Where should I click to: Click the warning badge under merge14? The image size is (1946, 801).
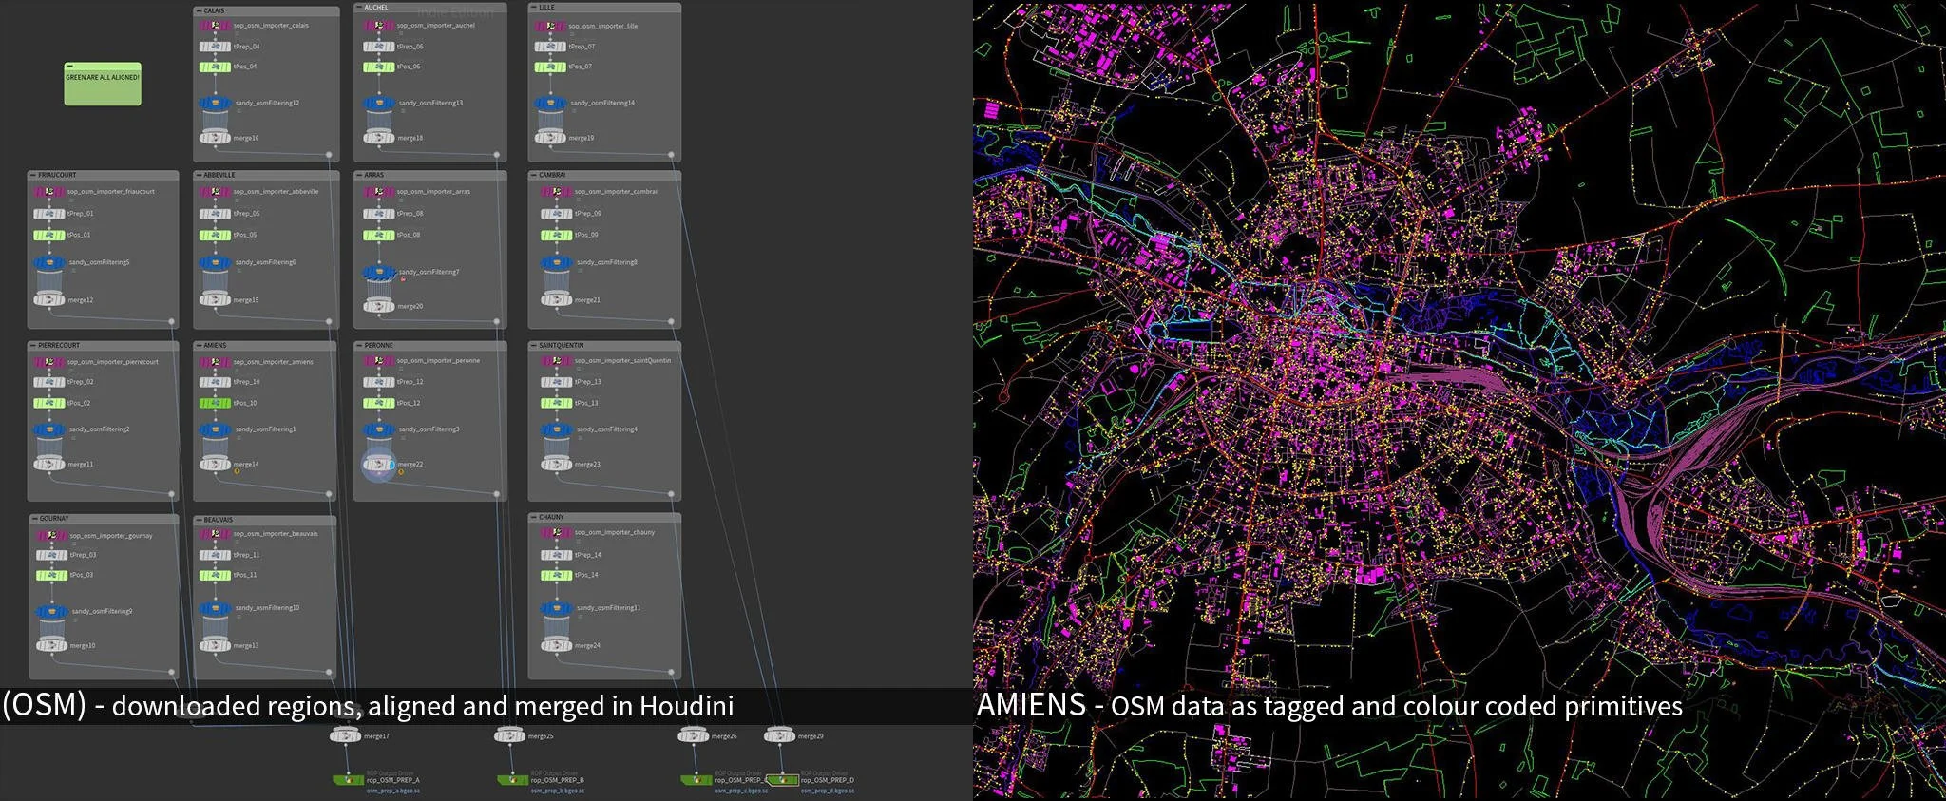pyautogui.click(x=237, y=471)
